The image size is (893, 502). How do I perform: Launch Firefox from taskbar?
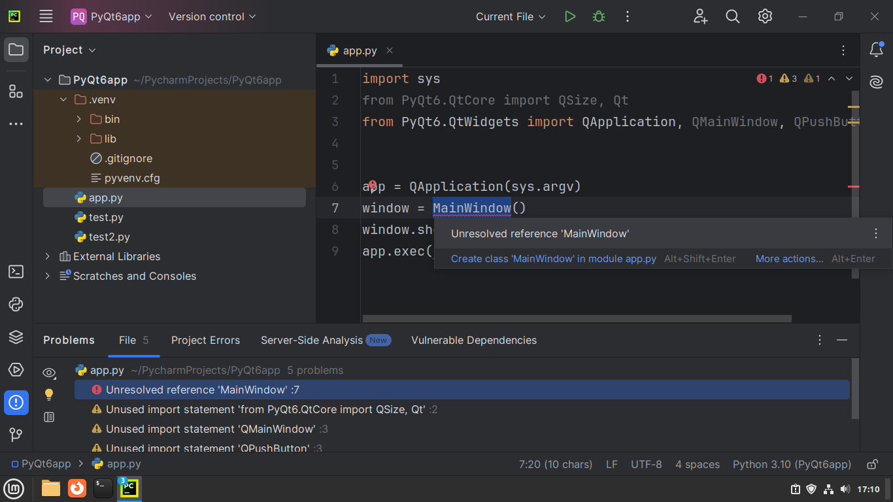tap(77, 488)
